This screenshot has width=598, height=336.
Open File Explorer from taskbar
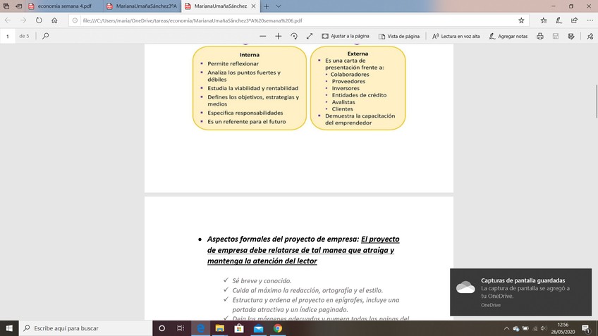click(x=220, y=328)
